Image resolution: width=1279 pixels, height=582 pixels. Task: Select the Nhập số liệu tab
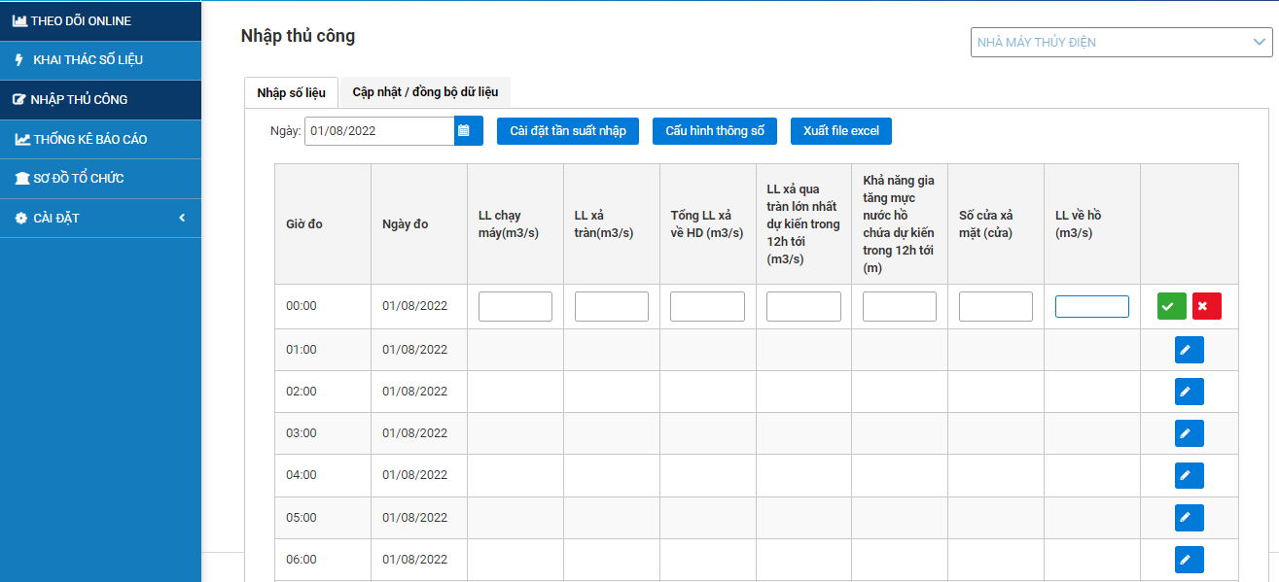pyautogui.click(x=291, y=92)
